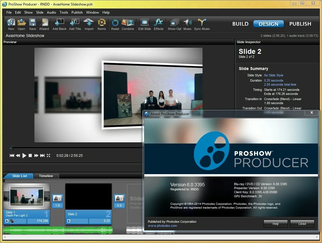Image resolution: width=322 pixels, height=243 pixels.
Task: Open the AB transition icon after Slide 2
Action: [119, 198]
